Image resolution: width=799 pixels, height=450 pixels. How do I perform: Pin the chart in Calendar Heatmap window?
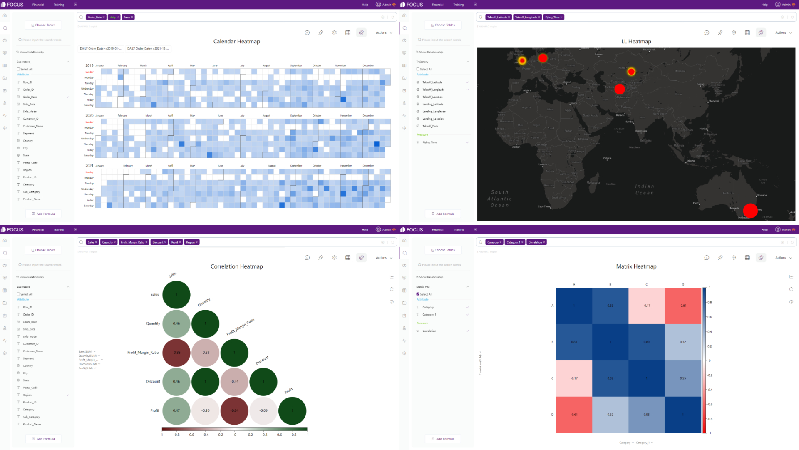[321, 32]
